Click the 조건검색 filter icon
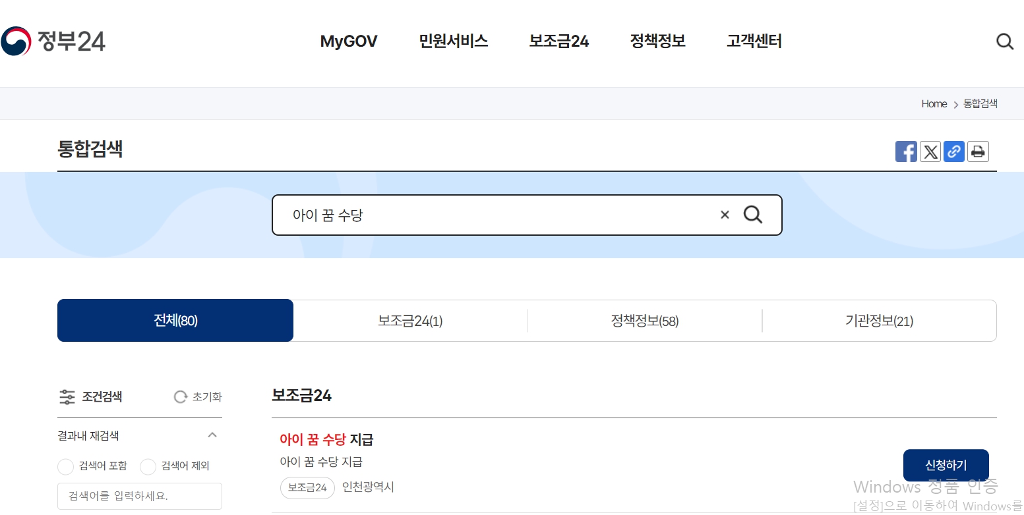The height and width of the screenshot is (515, 1024). pyautogui.click(x=67, y=396)
